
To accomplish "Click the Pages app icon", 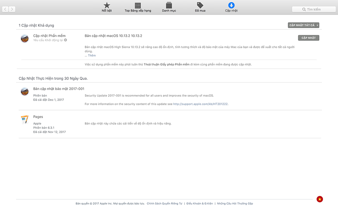I will (x=25, y=120).
